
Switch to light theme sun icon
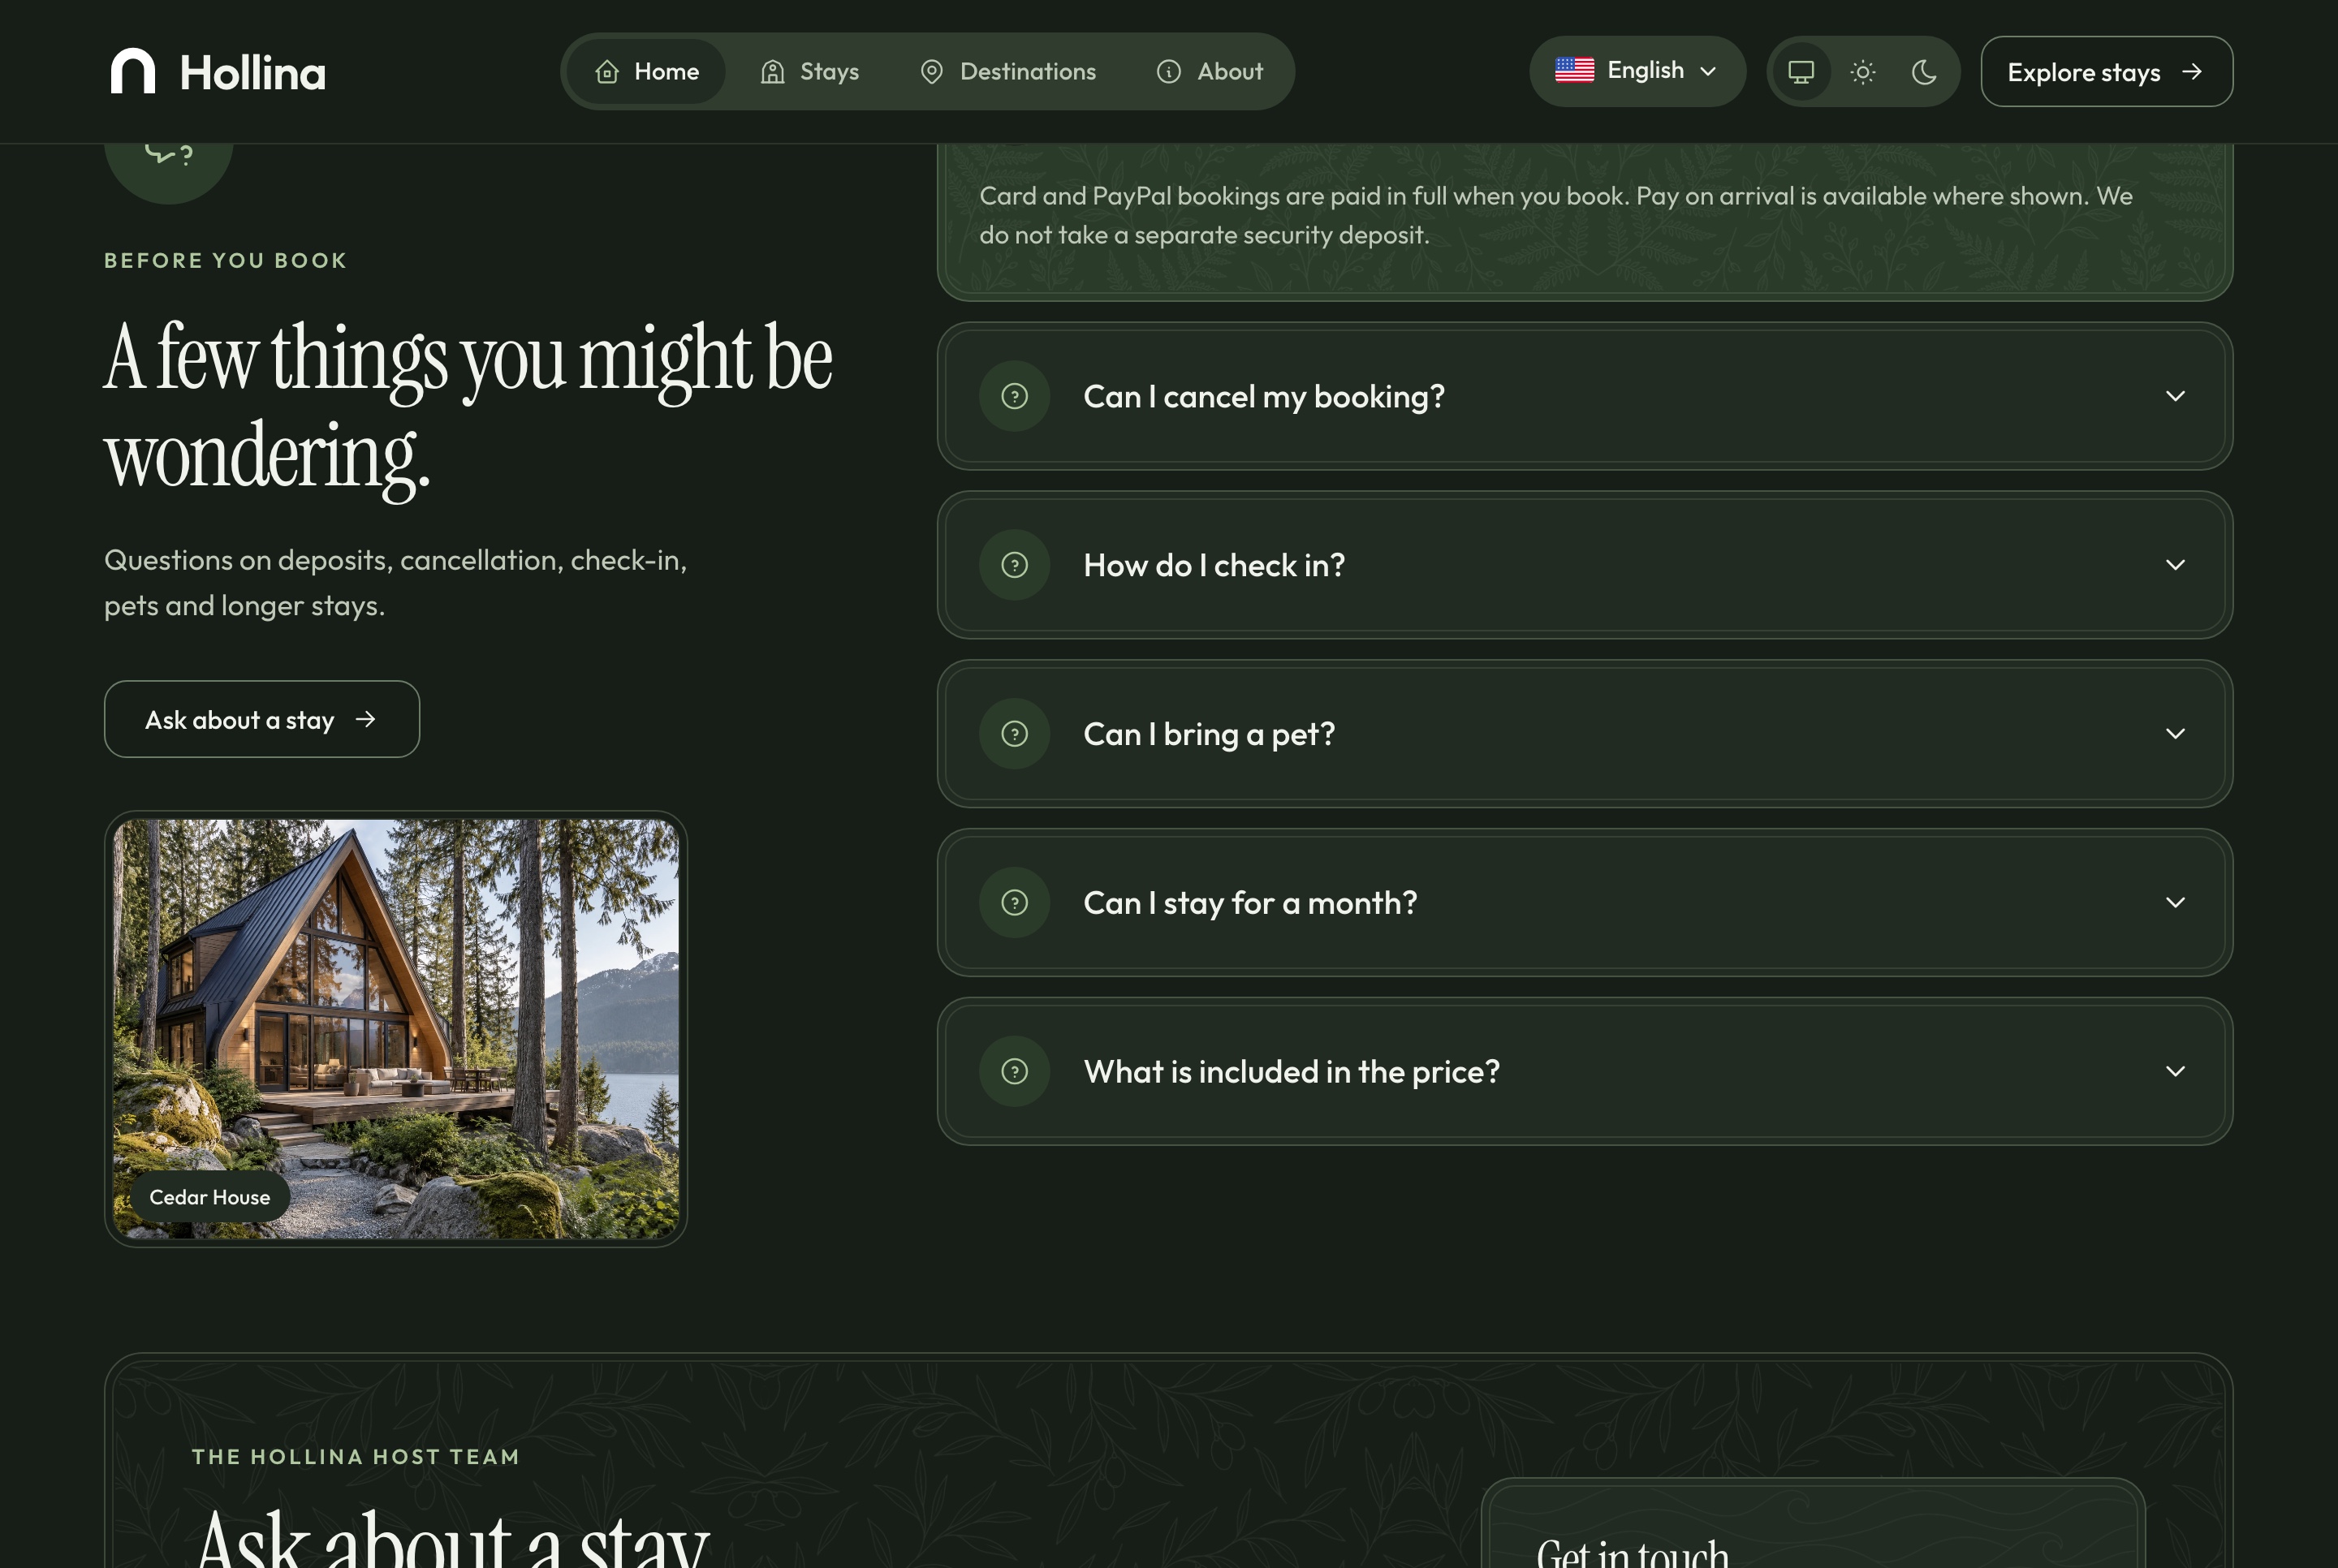point(1862,72)
